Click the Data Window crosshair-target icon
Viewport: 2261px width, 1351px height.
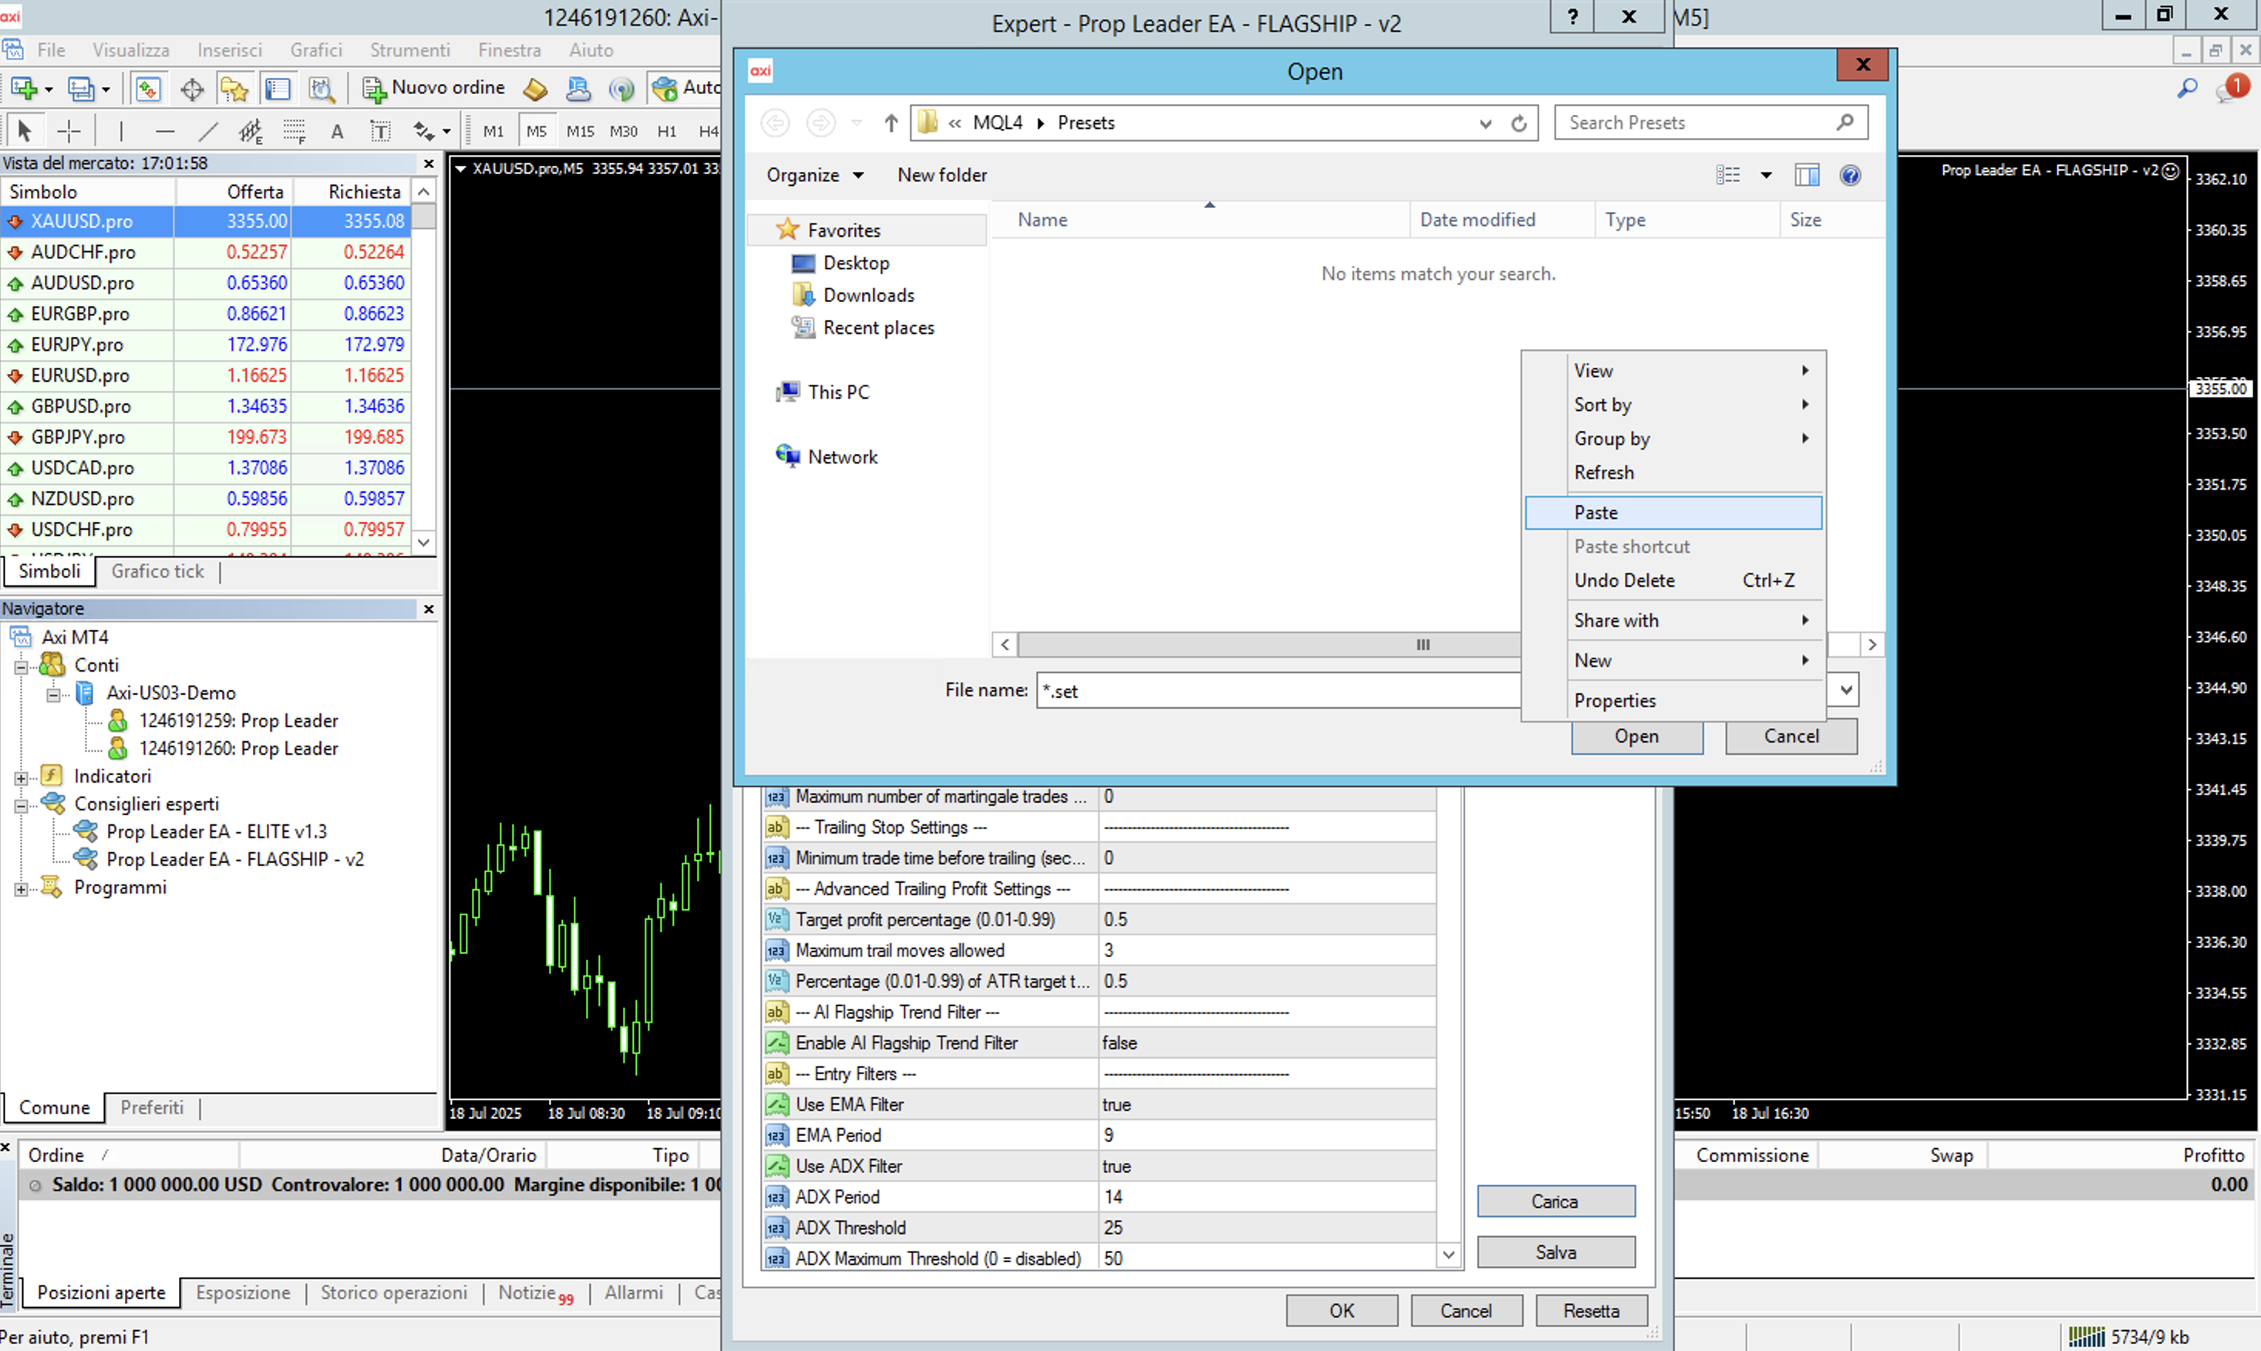pos(192,89)
